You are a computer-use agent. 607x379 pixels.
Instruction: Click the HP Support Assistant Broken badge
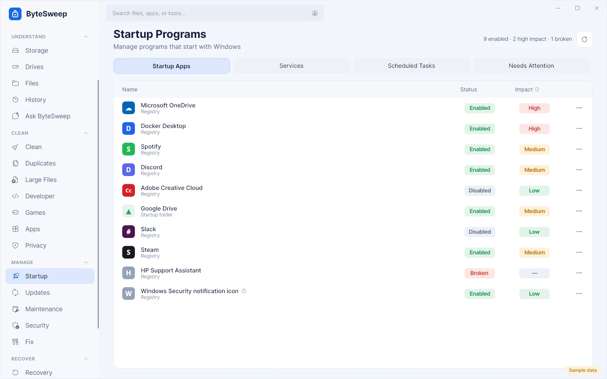click(x=480, y=273)
